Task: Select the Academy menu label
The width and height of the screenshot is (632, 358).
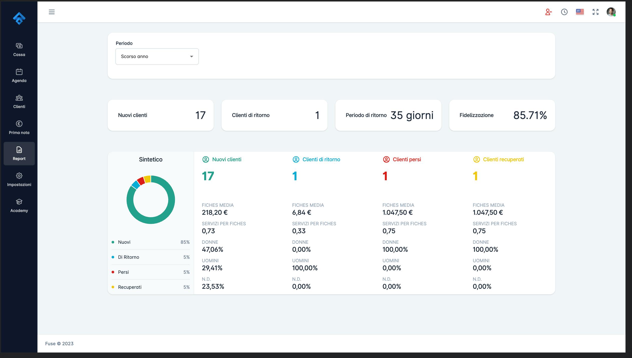Action: click(19, 210)
